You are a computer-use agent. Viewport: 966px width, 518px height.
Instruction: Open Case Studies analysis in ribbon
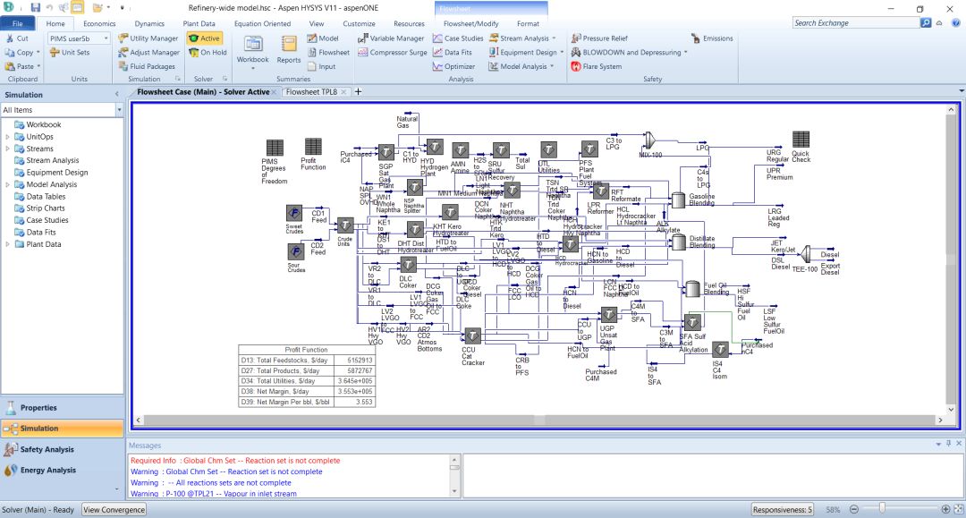(x=458, y=38)
